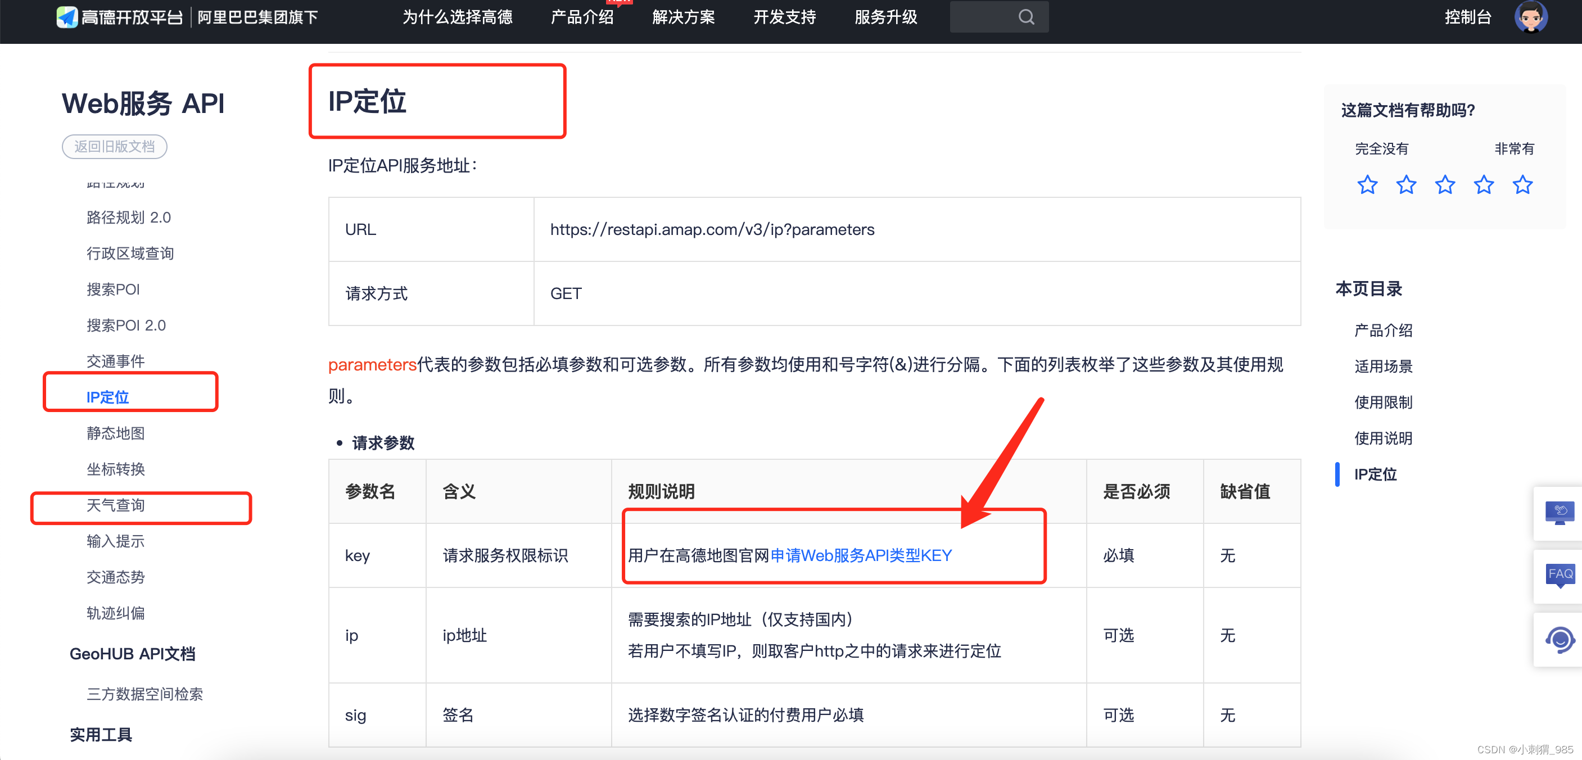The image size is (1582, 760).
Task: Rate the document five stars
Action: (x=1522, y=185)
